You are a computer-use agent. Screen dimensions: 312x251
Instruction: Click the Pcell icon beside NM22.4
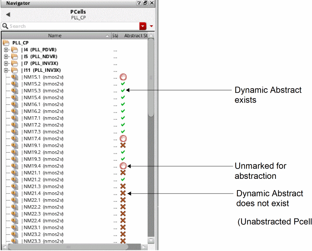pos(15,221)
